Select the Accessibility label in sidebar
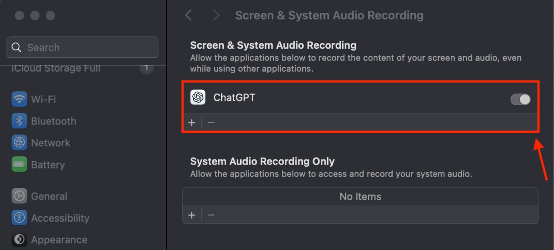Screen dimensions: 554x250 60,218
